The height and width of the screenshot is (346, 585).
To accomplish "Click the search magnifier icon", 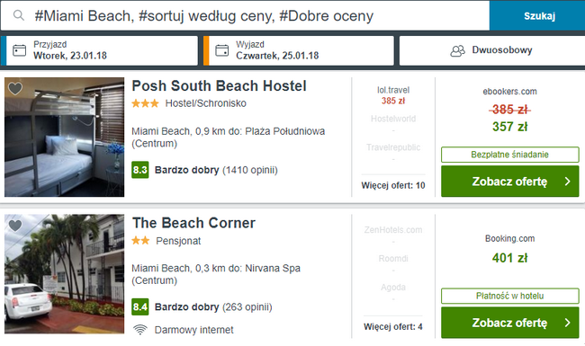I will [19, 15].
